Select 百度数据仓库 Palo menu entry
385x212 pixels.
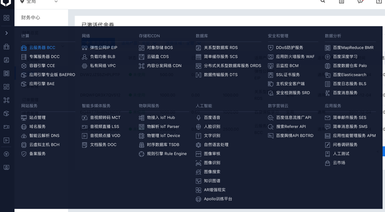(x=350, y=66)
